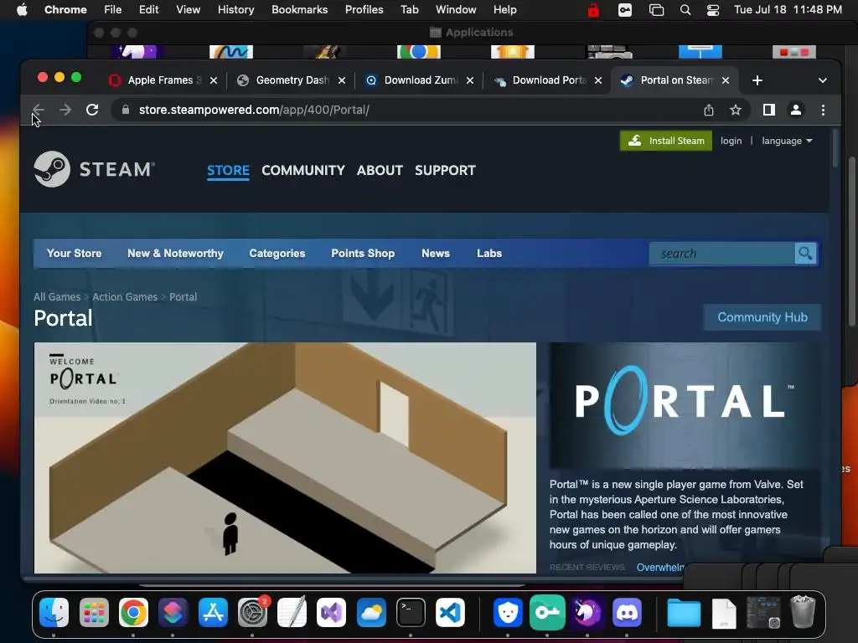Open the Apple menu
The width and height of the screenshot is (858, 643).
[22, 10]
